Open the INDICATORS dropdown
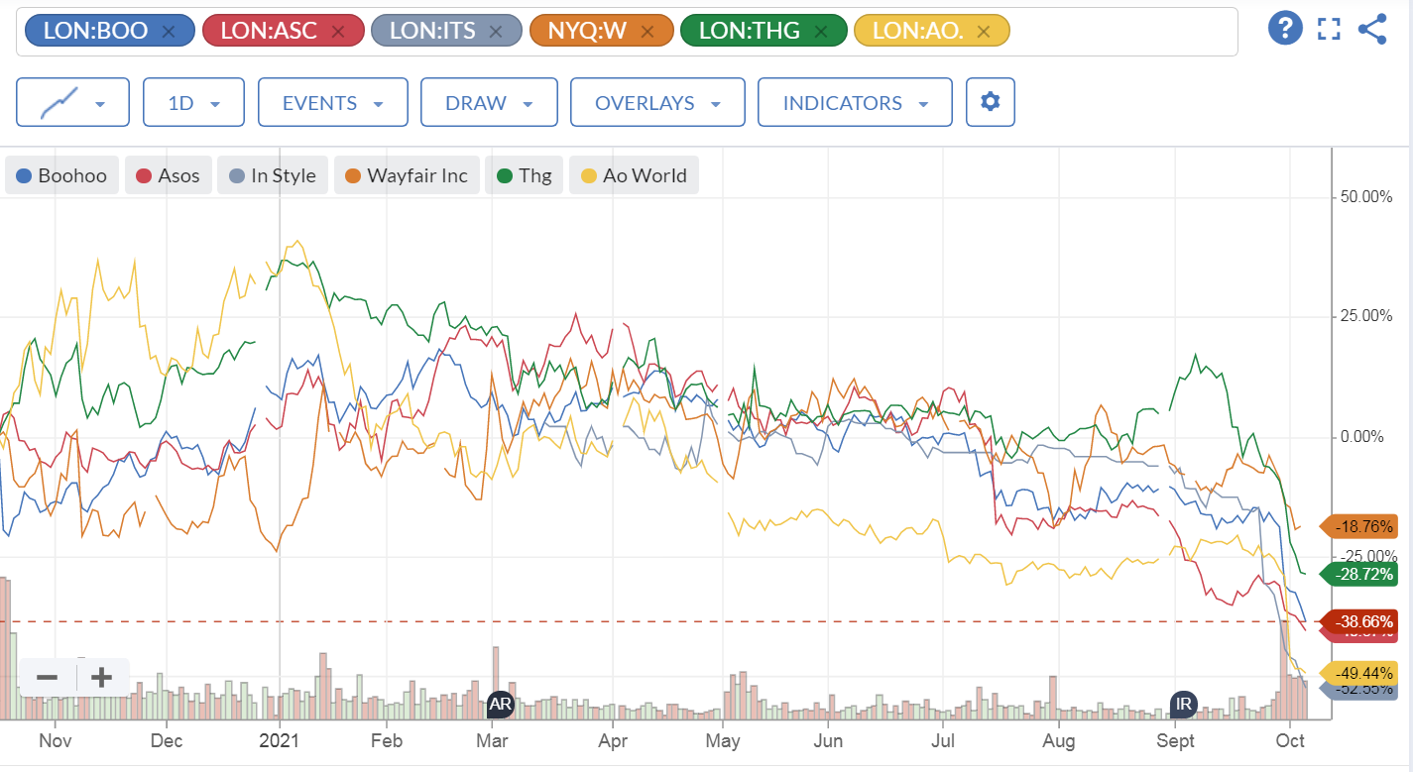 click(855, 102)
